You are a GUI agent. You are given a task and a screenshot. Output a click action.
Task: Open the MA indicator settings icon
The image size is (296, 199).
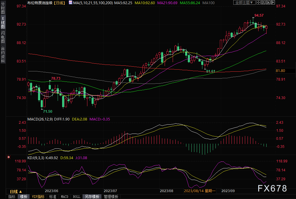pos(70,3)
